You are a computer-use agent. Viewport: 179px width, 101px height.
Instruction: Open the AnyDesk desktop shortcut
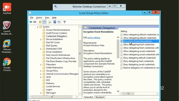[7, 9]
